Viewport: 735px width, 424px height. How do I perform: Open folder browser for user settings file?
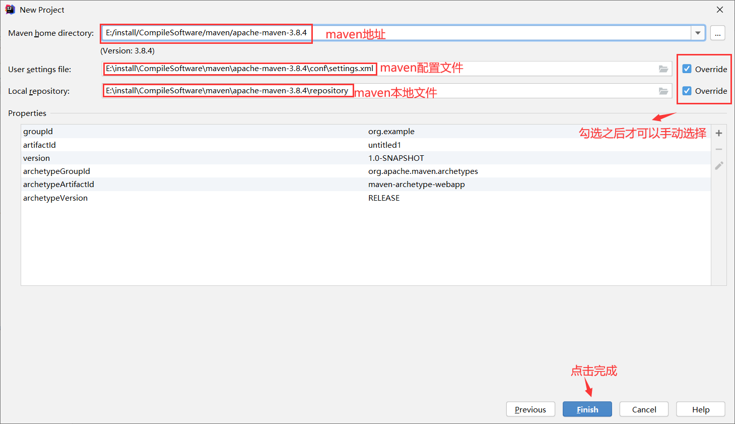click(x=663, y=69)
